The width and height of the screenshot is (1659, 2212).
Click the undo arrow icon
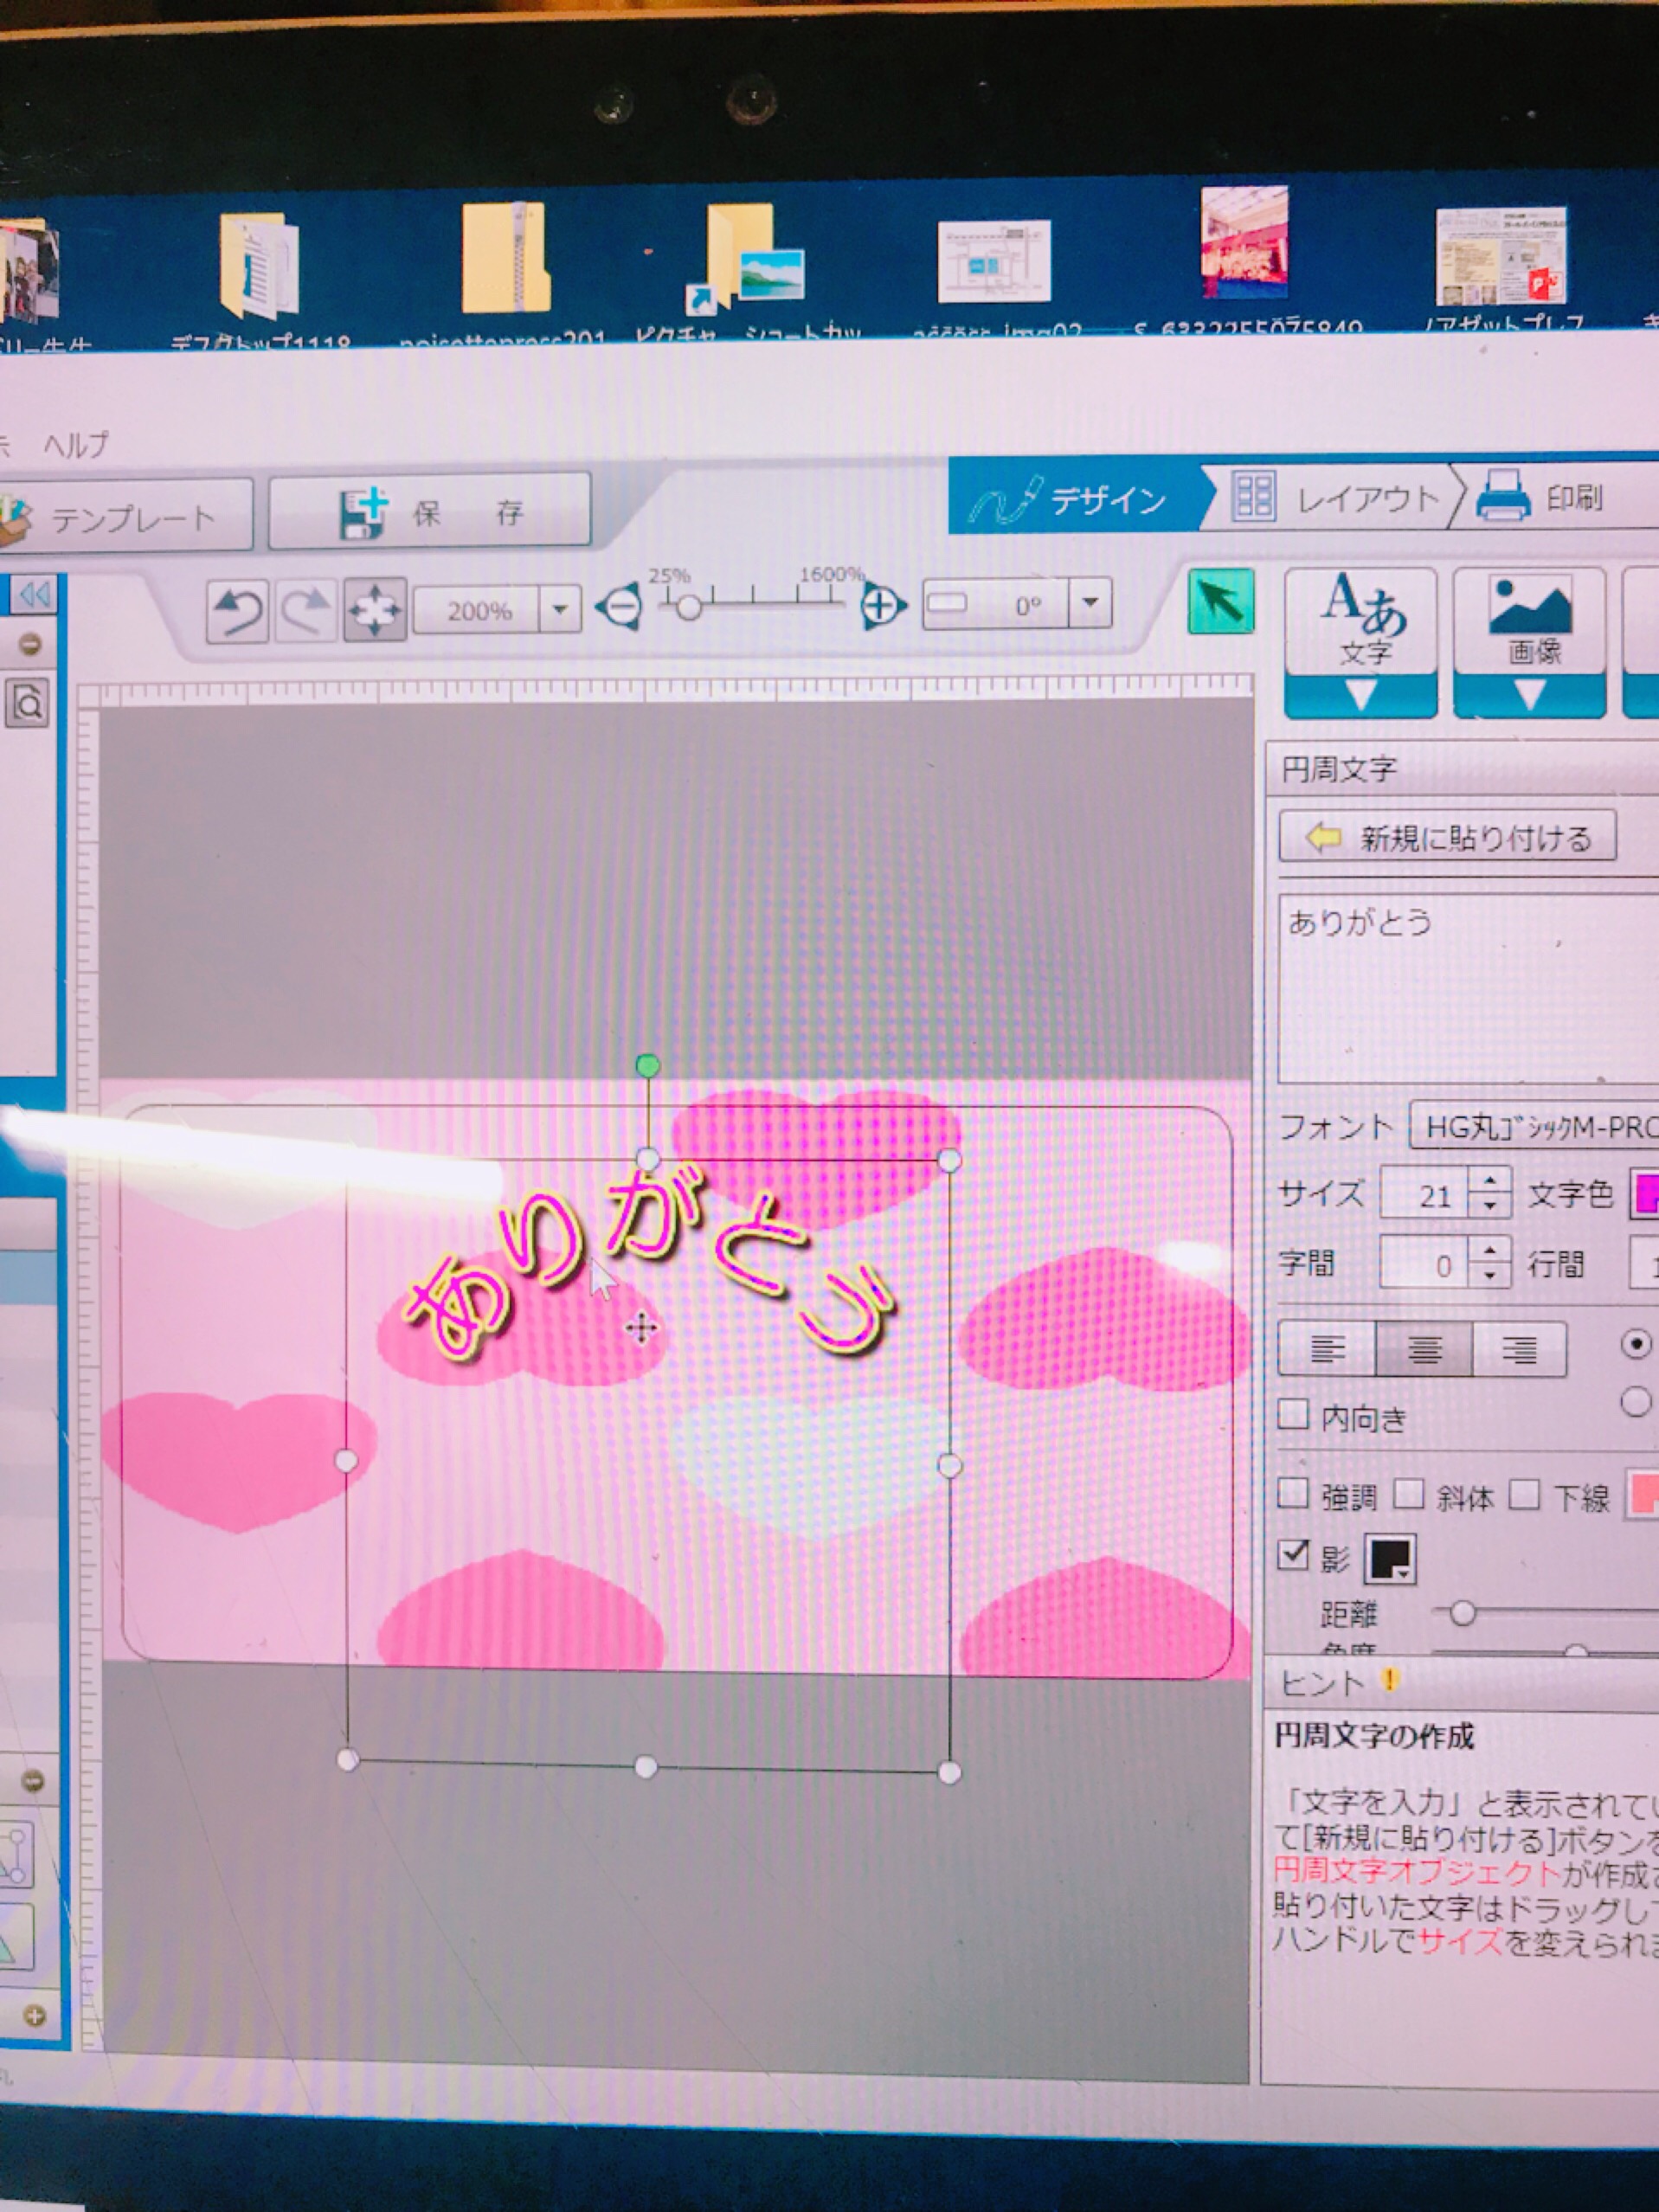point(237,610)
